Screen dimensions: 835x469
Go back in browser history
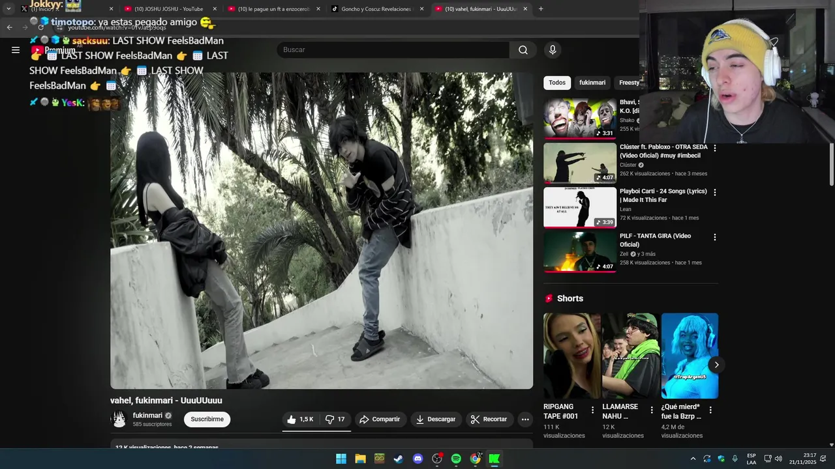click(x=9, y=27)
